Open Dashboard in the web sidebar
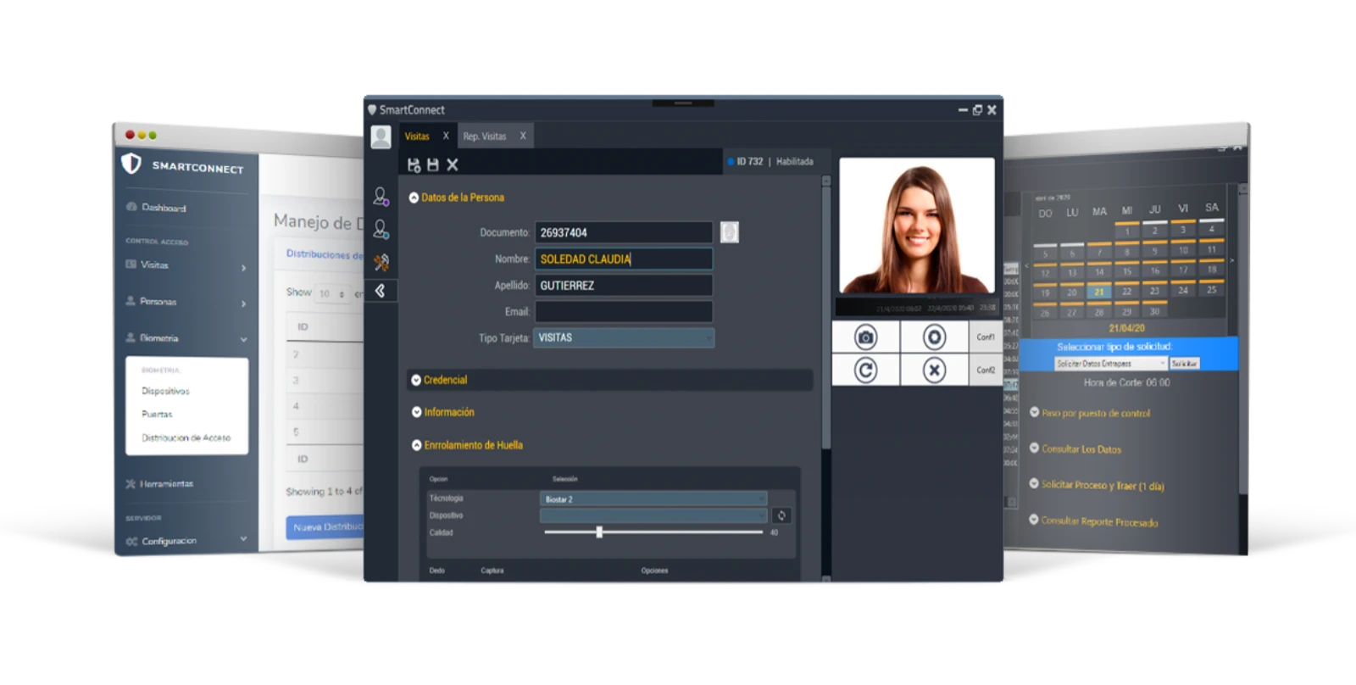Viewport: 1356px width, 685px height. pyautogui.click(x=157, y=208)
